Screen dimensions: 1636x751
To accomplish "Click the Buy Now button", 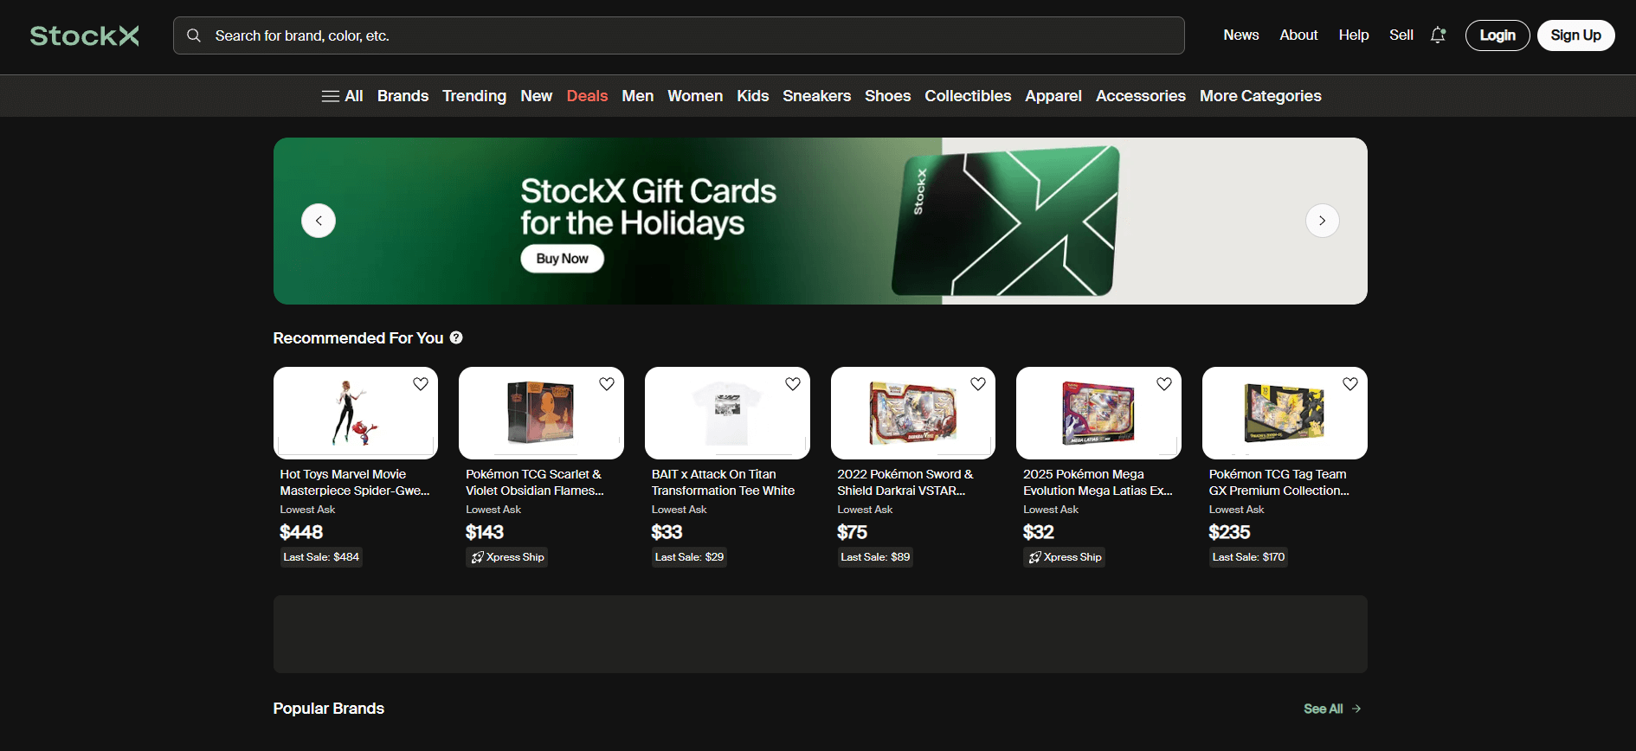I will click(x=562, y=259).
